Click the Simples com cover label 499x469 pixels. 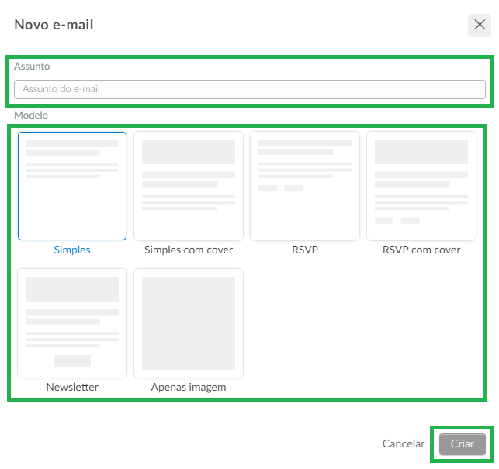tap(189, 250)
